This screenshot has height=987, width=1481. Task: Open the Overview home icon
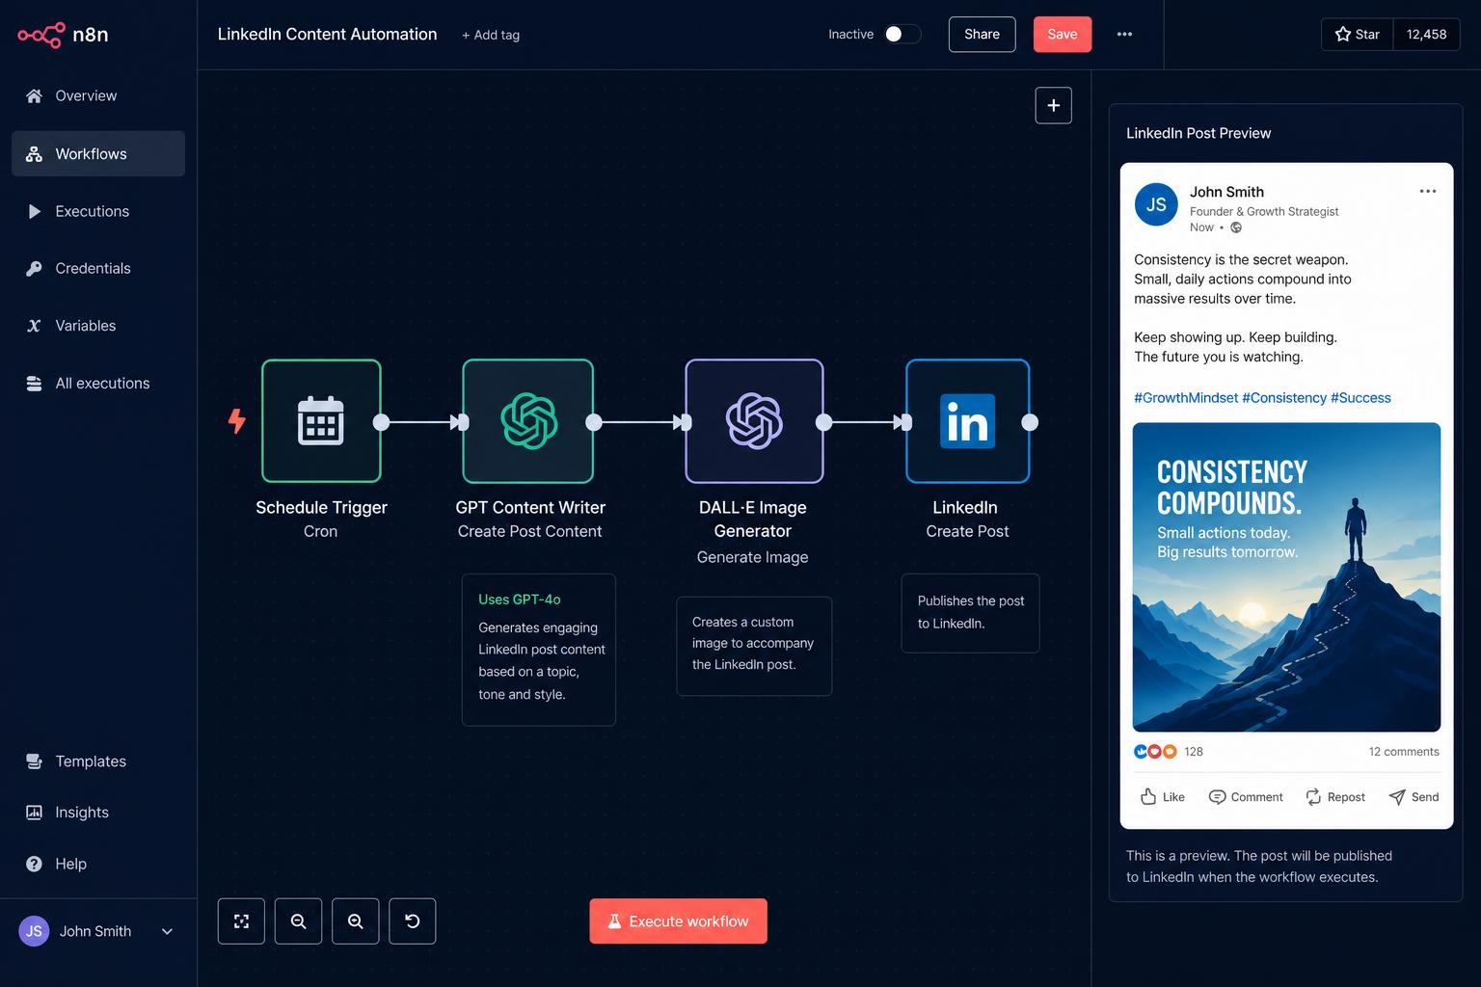coord(34,95)
